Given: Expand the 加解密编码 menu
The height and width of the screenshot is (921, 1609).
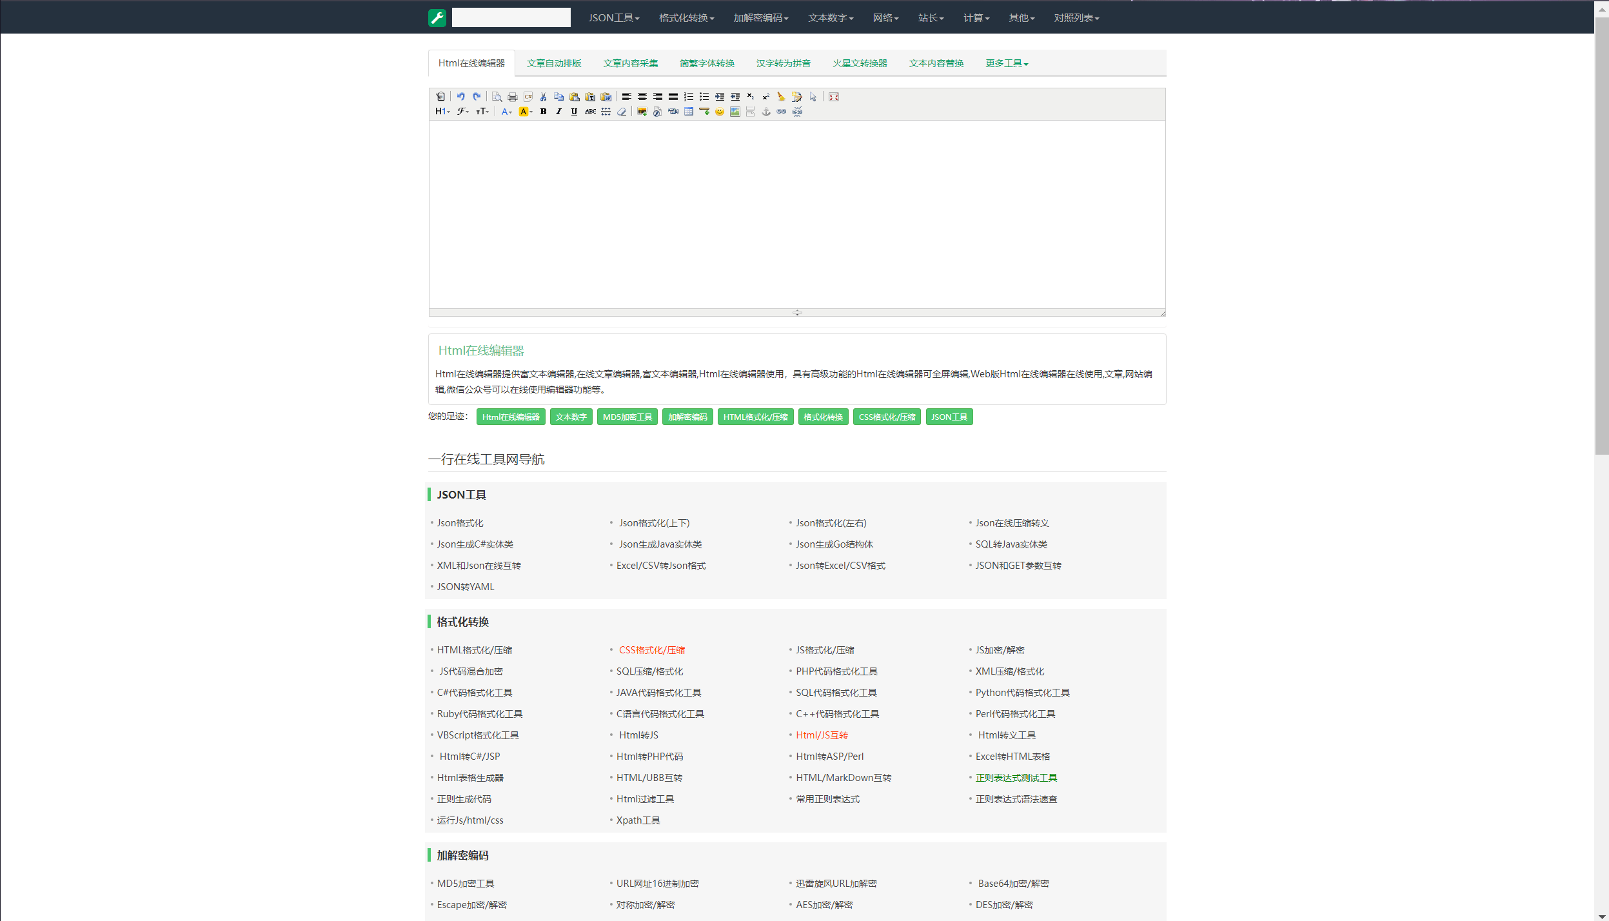Looking at the screenshot, I should click(761, 18).
